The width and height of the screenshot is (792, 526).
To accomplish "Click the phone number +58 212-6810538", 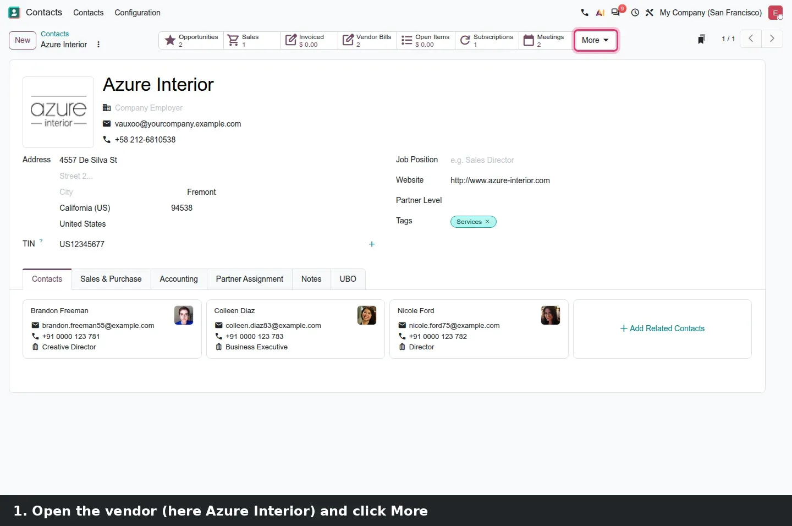I will 145,140.
